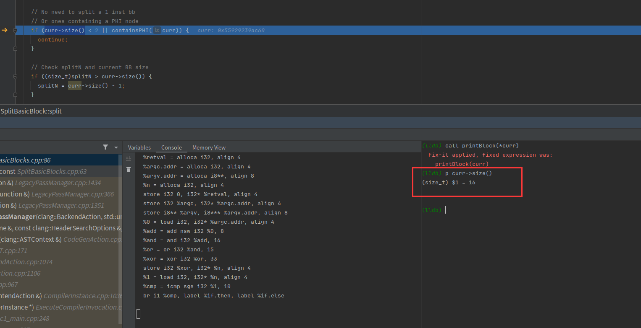Click fold marker at closing brace after continue
The height and width of the screenshot is (328, 641).
[x=16, y=49]
